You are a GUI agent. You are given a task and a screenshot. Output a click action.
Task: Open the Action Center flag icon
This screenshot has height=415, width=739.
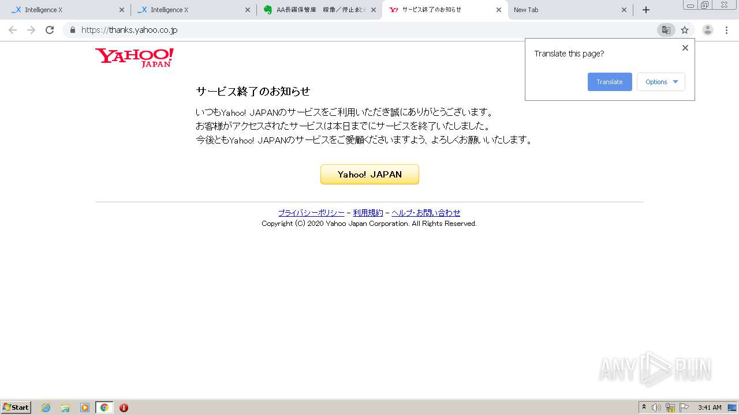tap(684, 408)
